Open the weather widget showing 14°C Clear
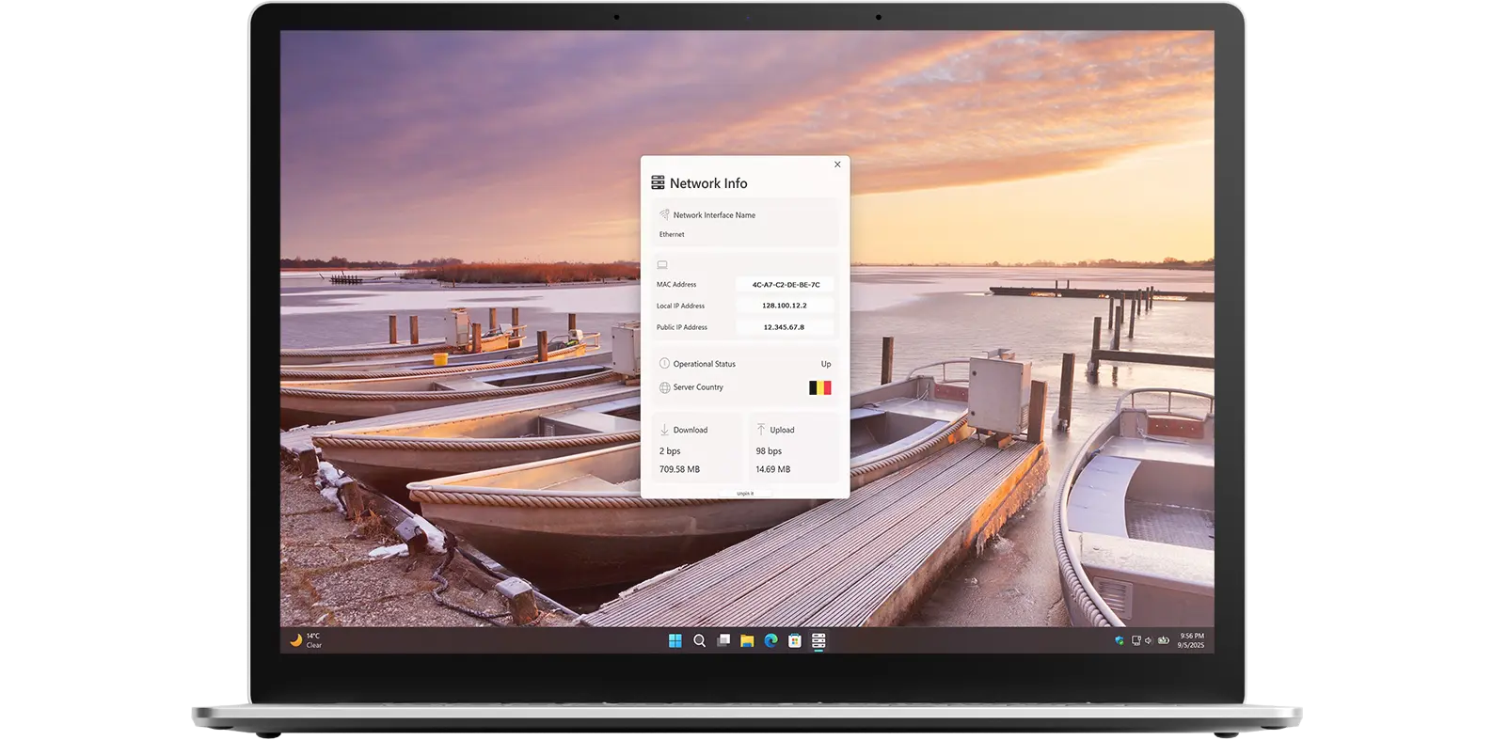The height and width of the screenshot is (740, 1493). [306, 640]
